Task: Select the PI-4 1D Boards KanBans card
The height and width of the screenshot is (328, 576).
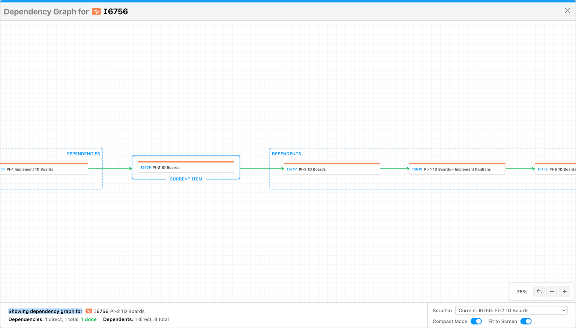Action: tap(457, 169)
